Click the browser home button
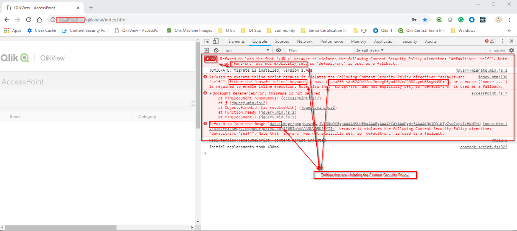 (39, 19)
